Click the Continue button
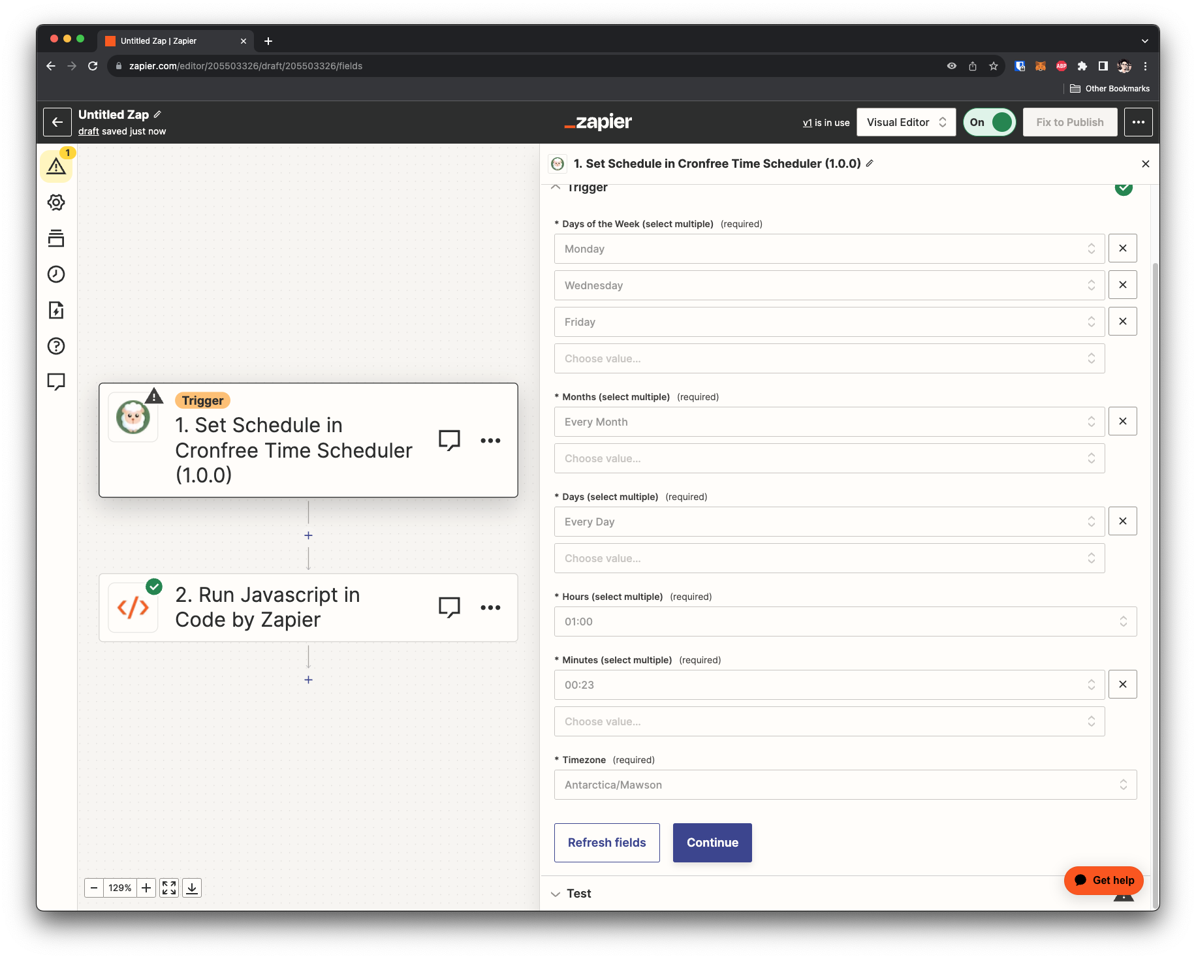 coord(712,843)
